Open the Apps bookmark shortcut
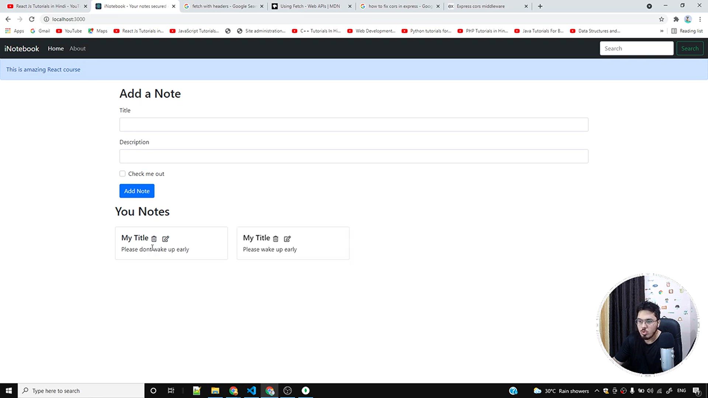The image size is (708, 398). pyautogui.click(x=15, y=31)
